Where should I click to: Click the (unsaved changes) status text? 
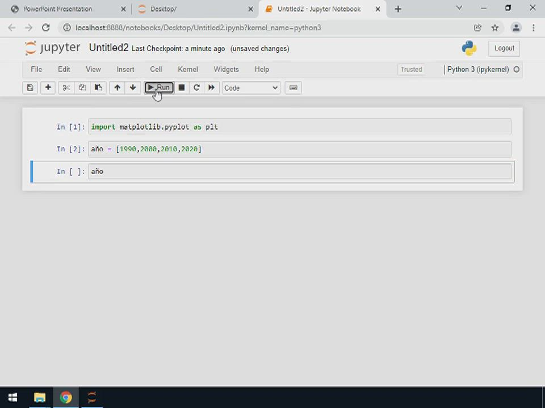pyautogui.click(x=259, y=49)
